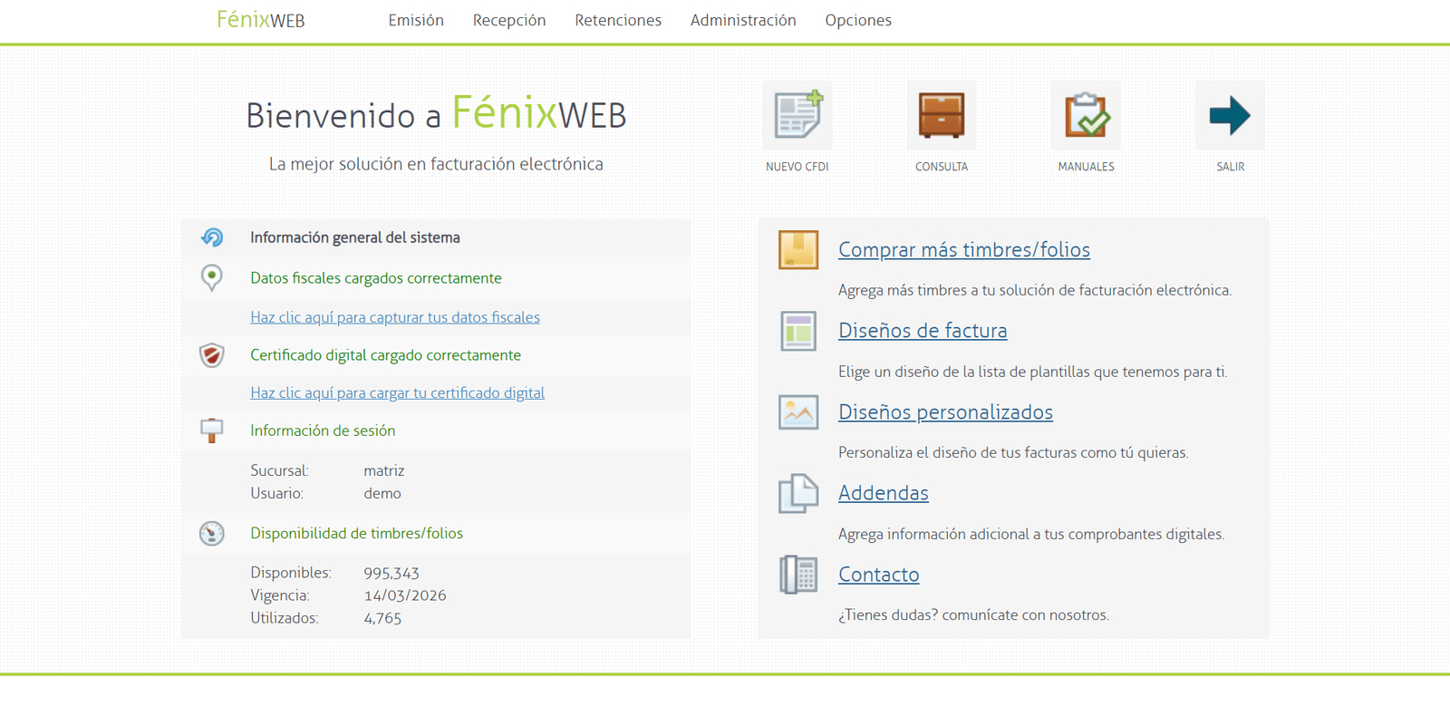Click the La mejor solución en facturación subtitle
This screenshot has height=706, width=1450.
436,164
